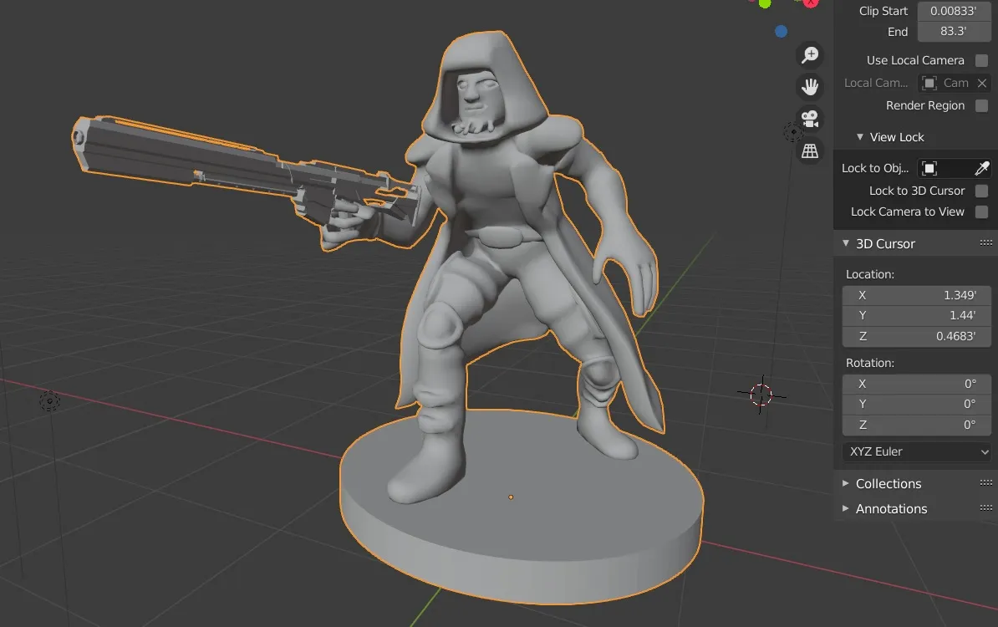
Task: Click the green Y axis gizmo dot
Action: (x=765, y=3)
